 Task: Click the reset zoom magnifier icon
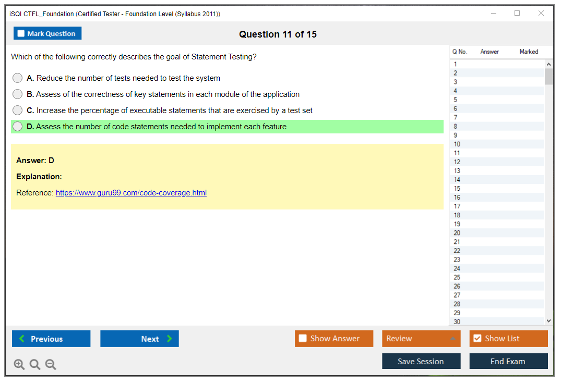pyautogui.click(x=35, y=365)
